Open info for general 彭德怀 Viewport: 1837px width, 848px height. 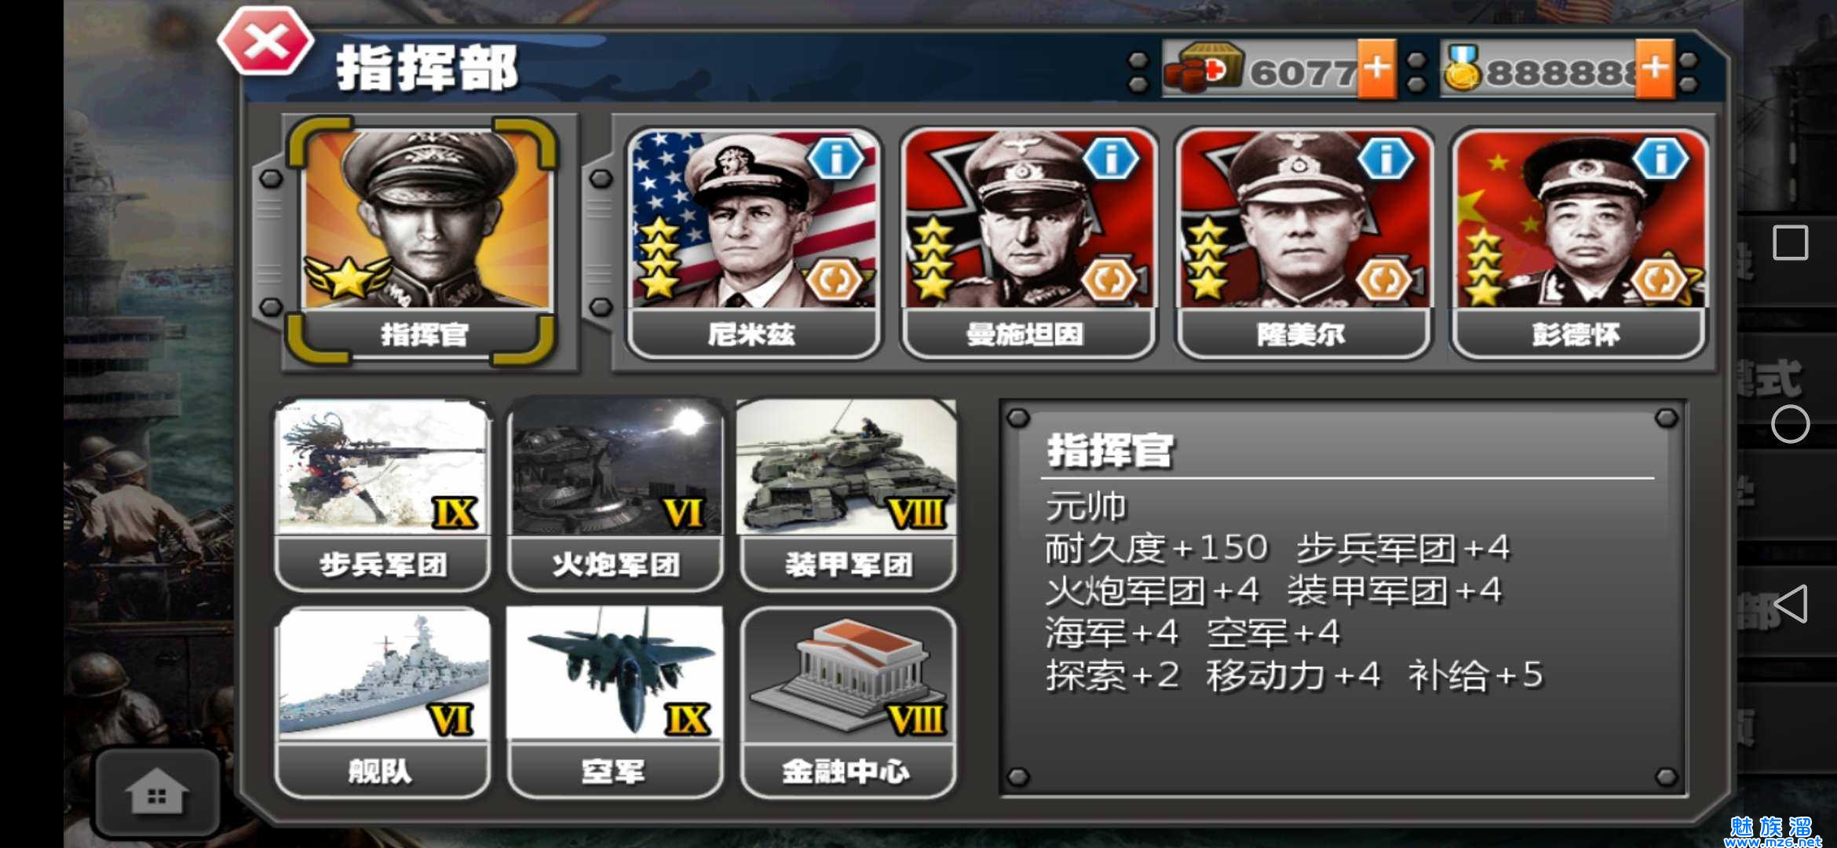(x=1660, y=159)
